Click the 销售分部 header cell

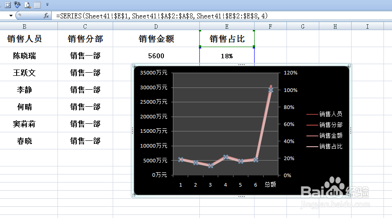coord(85,39)
